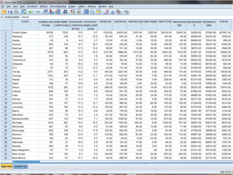Click the Go to variable icon with red arrow
This screenshot has width=233, height=175.
click(x=51, y=12)
